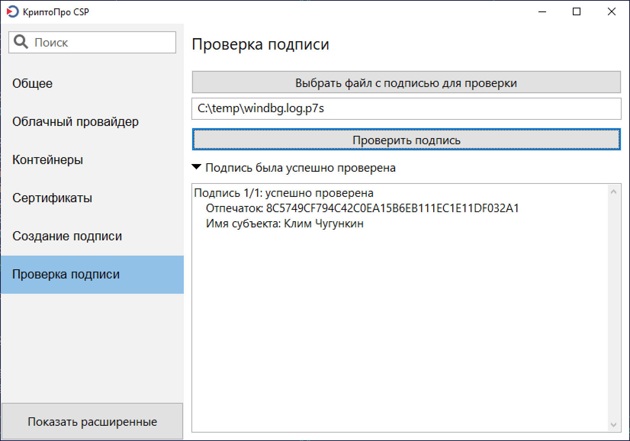Go to the Контейнеры section
Screen dimensions: 630x441
(48, 160)
